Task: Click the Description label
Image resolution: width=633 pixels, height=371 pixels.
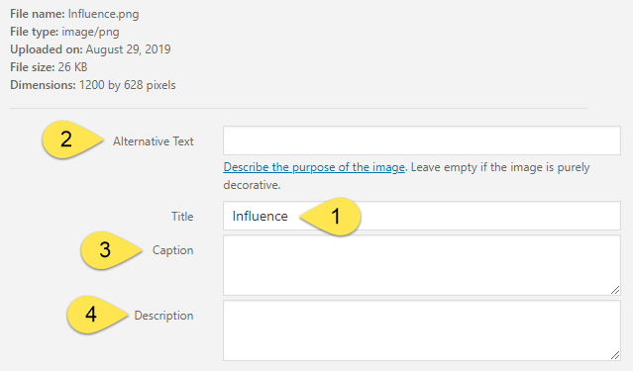Action: pos(163,316)
